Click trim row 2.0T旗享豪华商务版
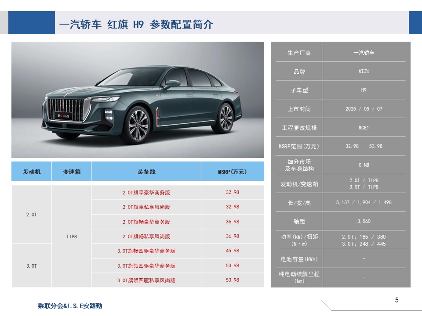Viewport: 422px width, 316px height. 146,193
